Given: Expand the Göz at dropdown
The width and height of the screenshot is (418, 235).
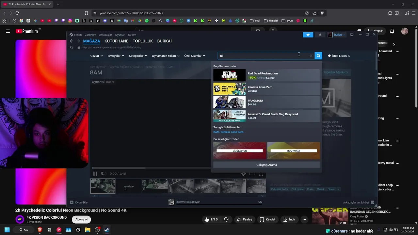Looking at the screenshot, I should click(96, 56).
